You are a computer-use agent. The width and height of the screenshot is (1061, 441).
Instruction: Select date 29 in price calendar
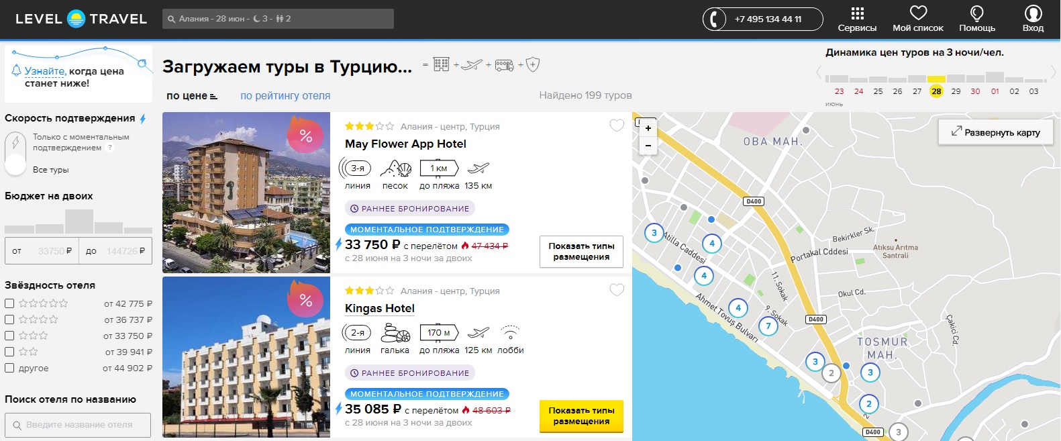956,91
